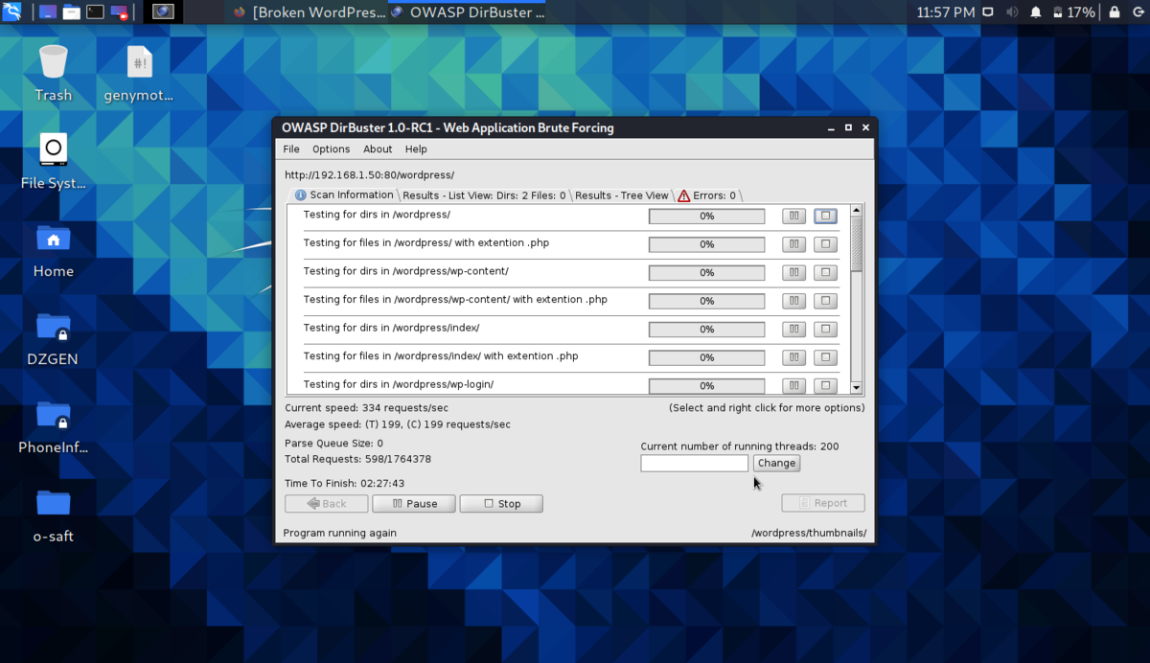Pause files in /wordpress/wp-content/ .php scan
The image size is (1150, 663).
point(793,301)
